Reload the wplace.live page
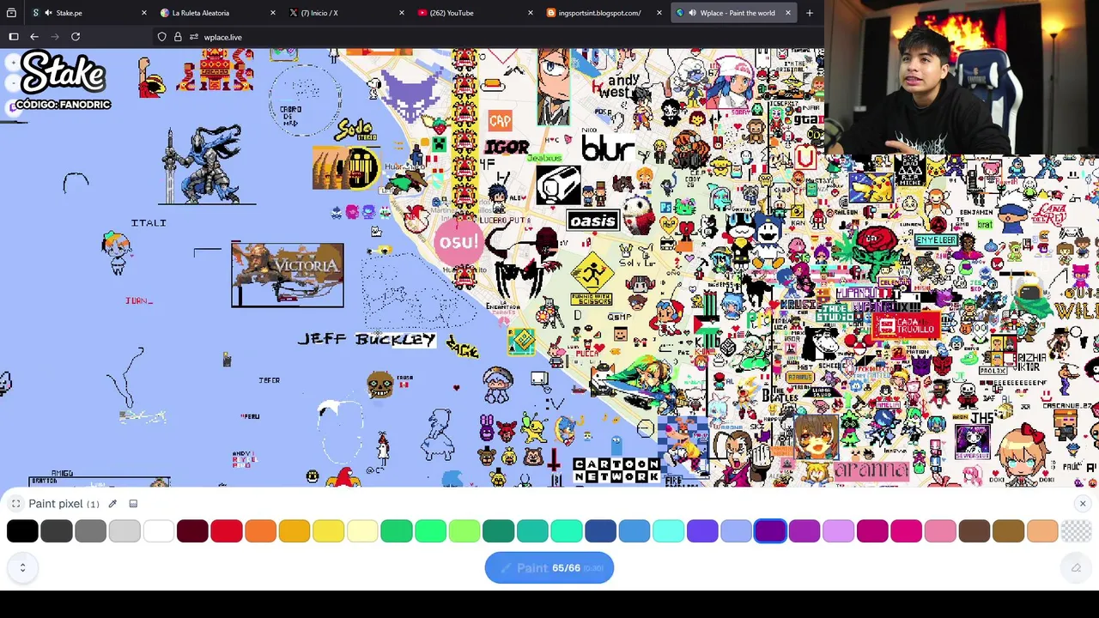Image resolution: width=1099 pixels, height=618 pixels. [x=76, y=37]
